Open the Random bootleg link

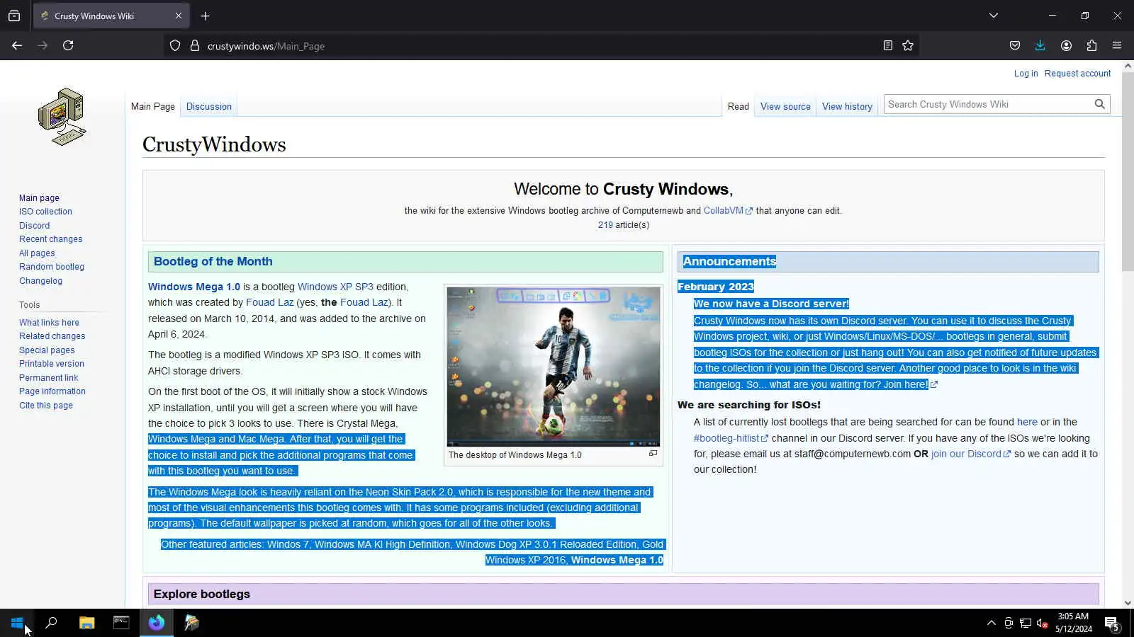(52, 267)
